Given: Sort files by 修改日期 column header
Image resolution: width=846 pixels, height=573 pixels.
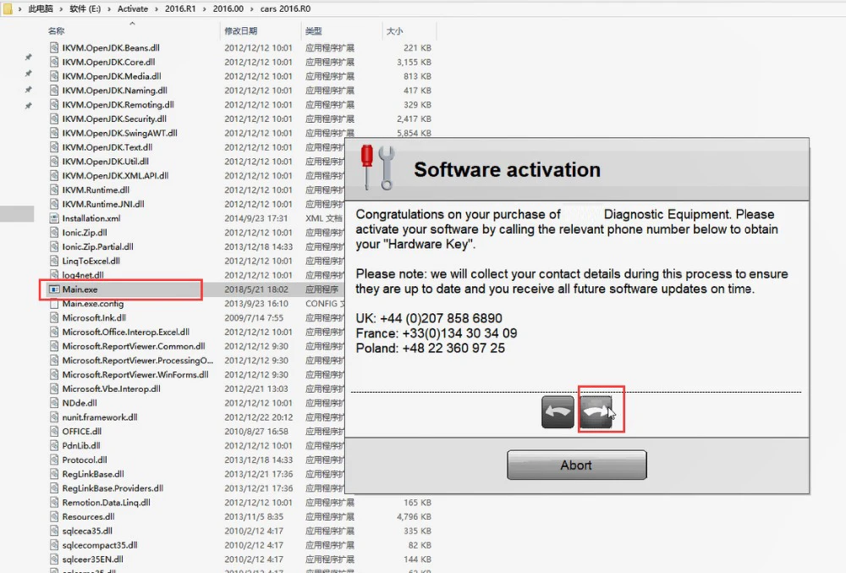Looking at the screenshot, I should pos(240,31).
